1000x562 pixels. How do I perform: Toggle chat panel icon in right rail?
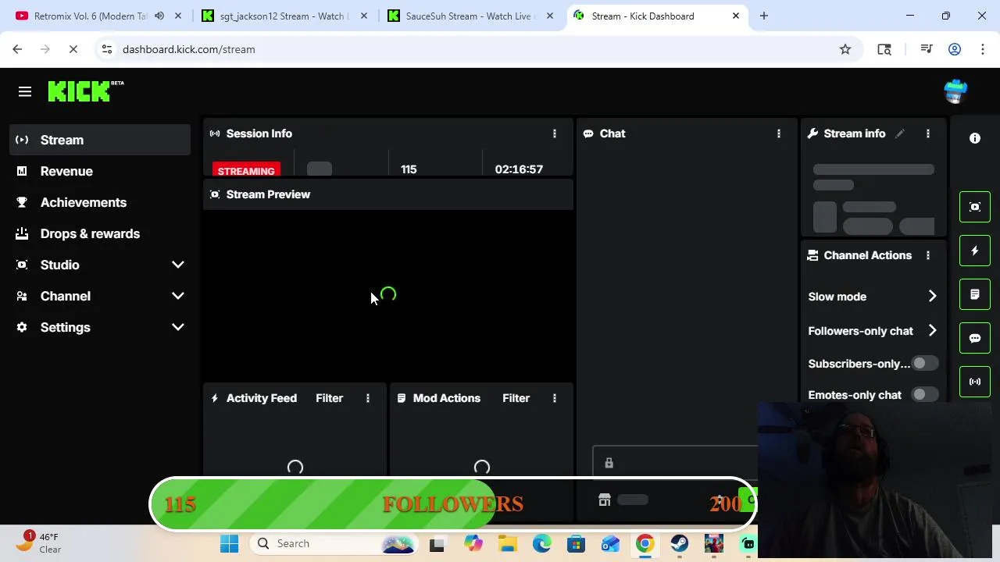pos(975,338)
